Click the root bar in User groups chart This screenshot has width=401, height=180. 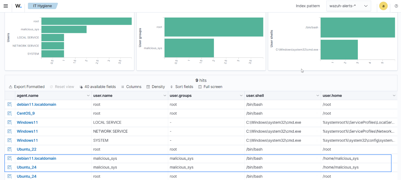(x=214, y=27)
